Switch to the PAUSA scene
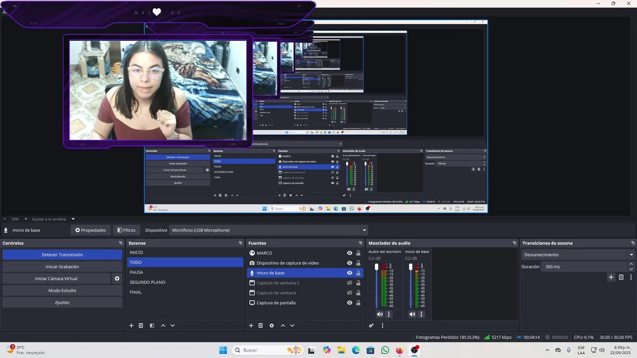637x358 pixels. (185, 272)
